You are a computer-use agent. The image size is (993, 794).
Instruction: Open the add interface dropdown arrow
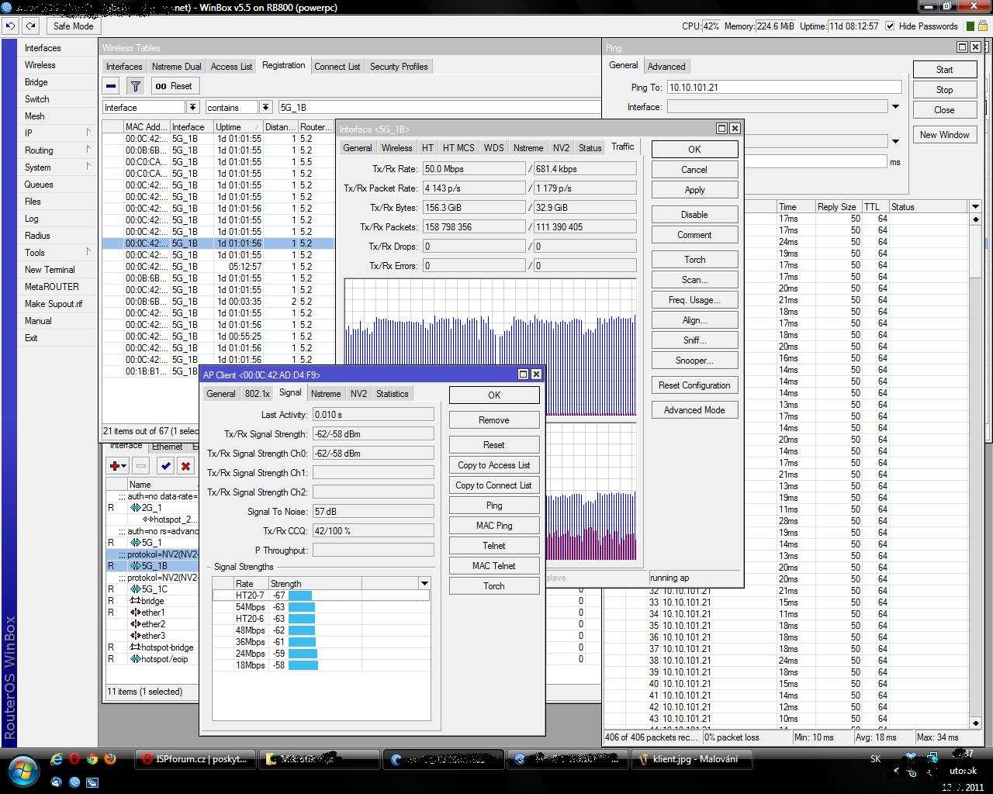(x=123, y=466)
